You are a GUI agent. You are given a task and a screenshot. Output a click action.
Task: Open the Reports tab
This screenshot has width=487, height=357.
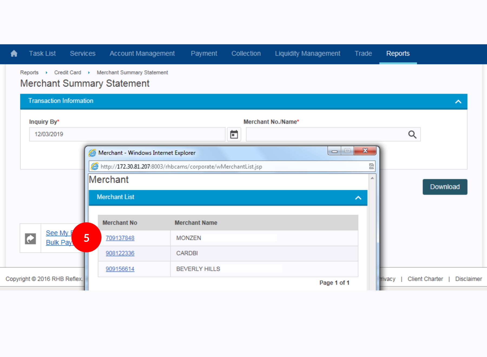click(398, 54)
